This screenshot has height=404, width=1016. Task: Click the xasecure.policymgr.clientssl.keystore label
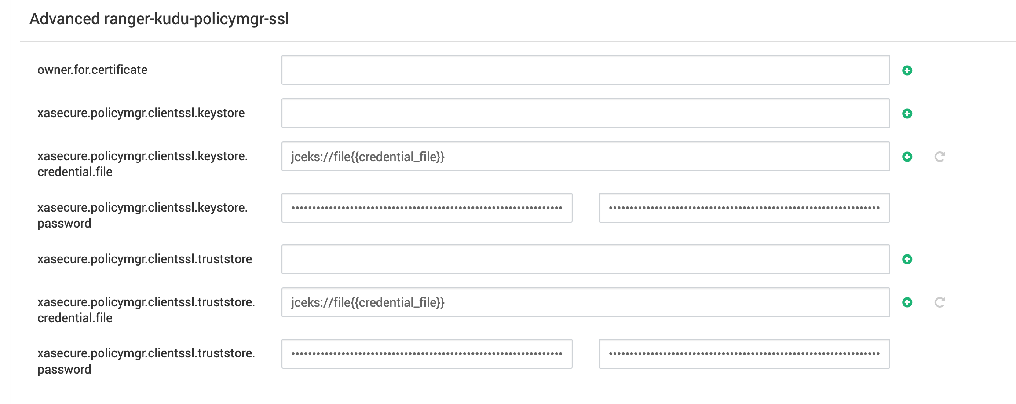141,113
